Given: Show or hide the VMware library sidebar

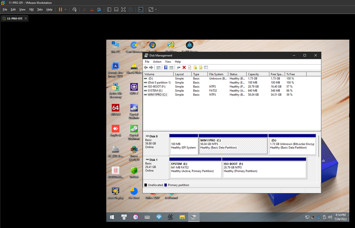Looking at the screenshot, I should click(109, 9).
